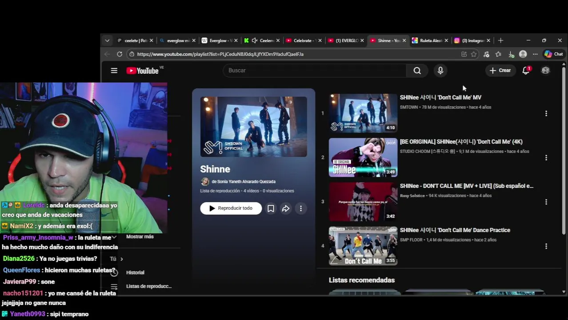Open the SMTOWN channel name

408,107
